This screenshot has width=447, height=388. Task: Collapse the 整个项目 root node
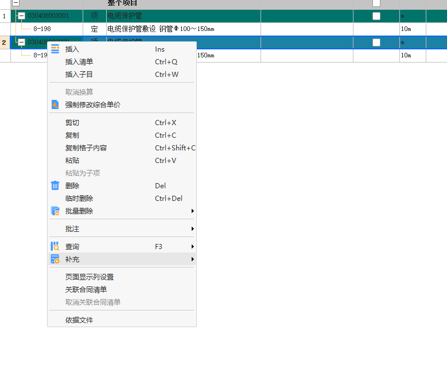[x=16, y=3]
